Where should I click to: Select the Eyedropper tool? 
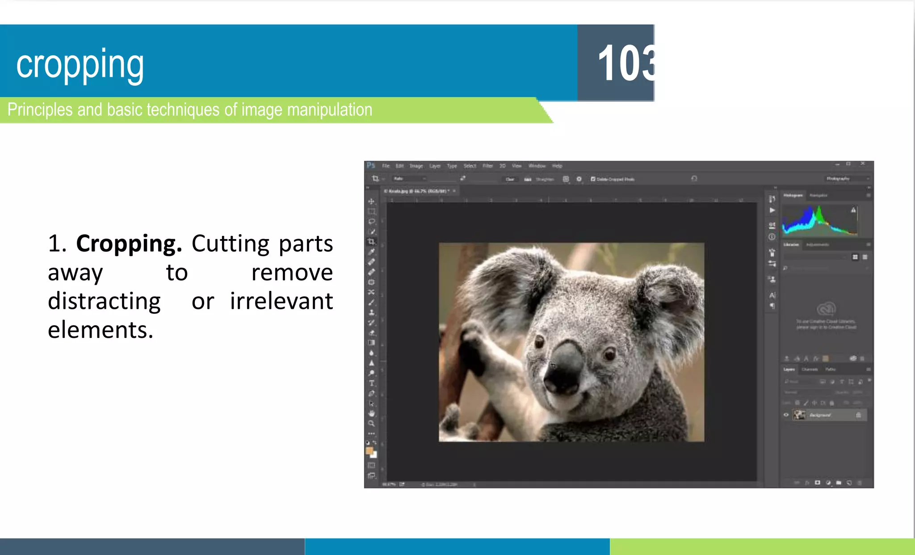pos(371,252)
